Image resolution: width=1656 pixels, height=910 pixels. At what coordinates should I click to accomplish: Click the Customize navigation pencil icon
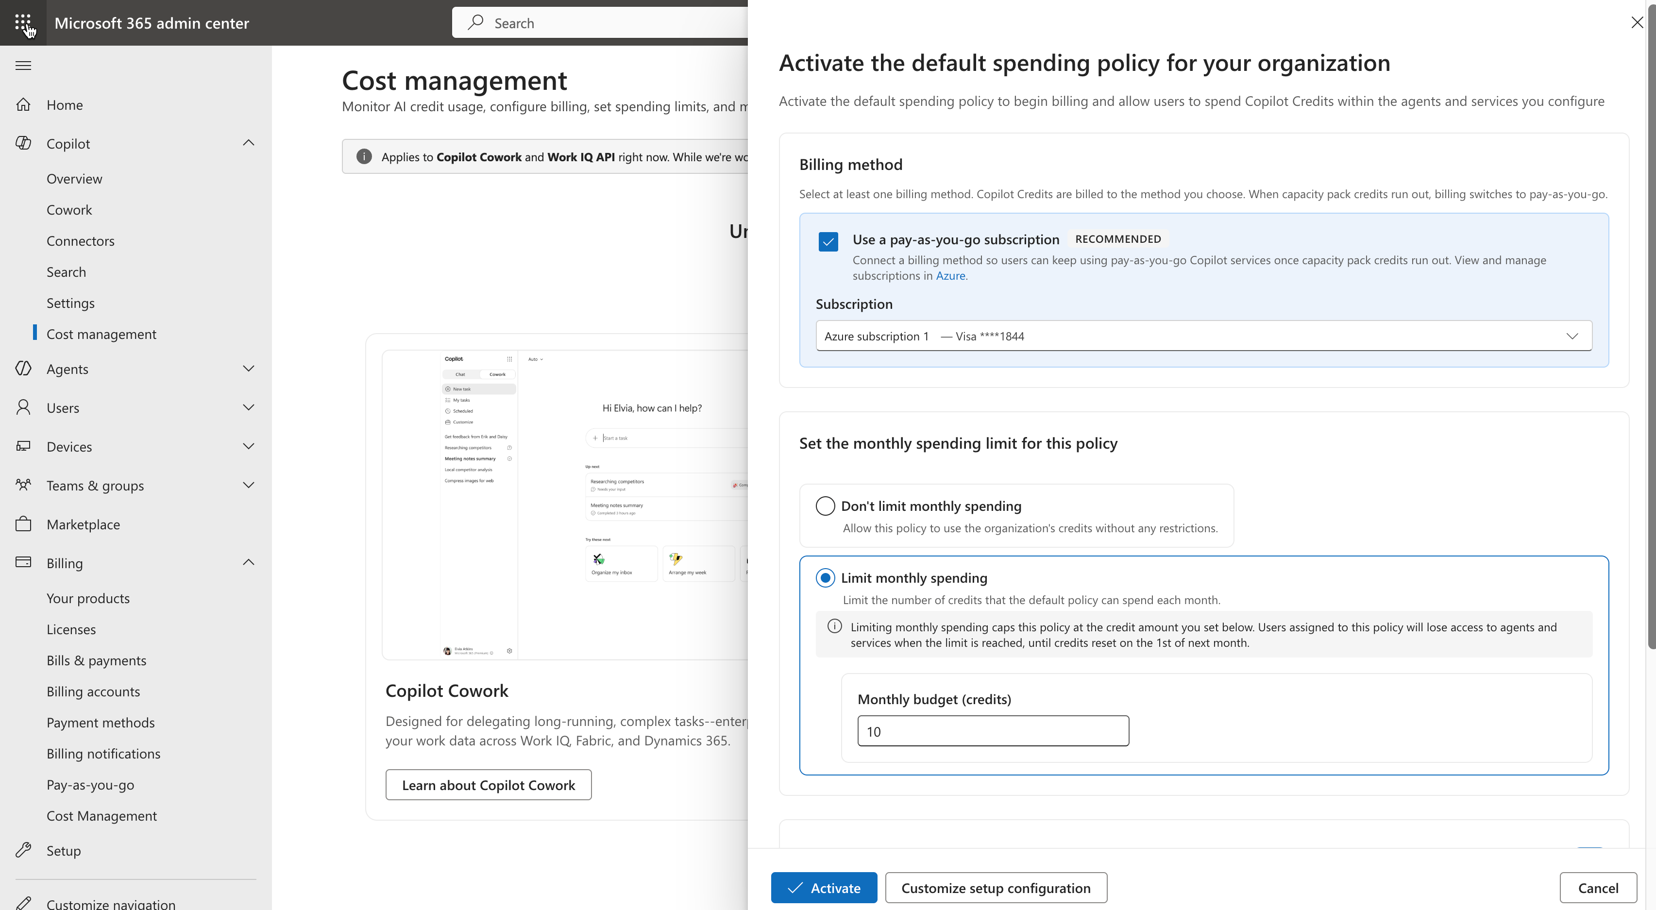click(x=23, y=903)
